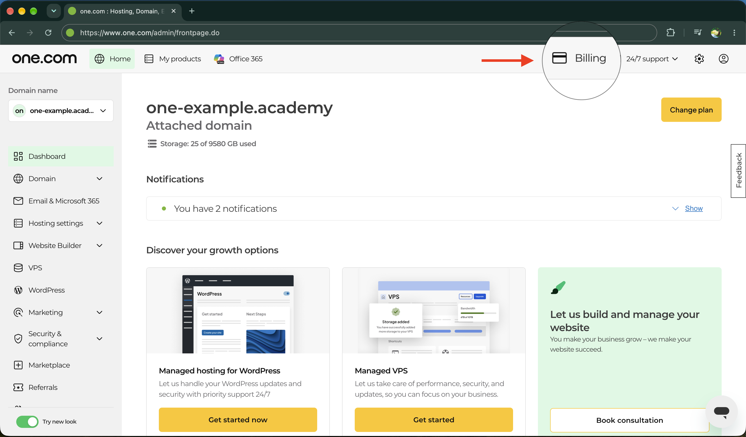
Task: Click the Managed VPS preview image
Action: 434,310
